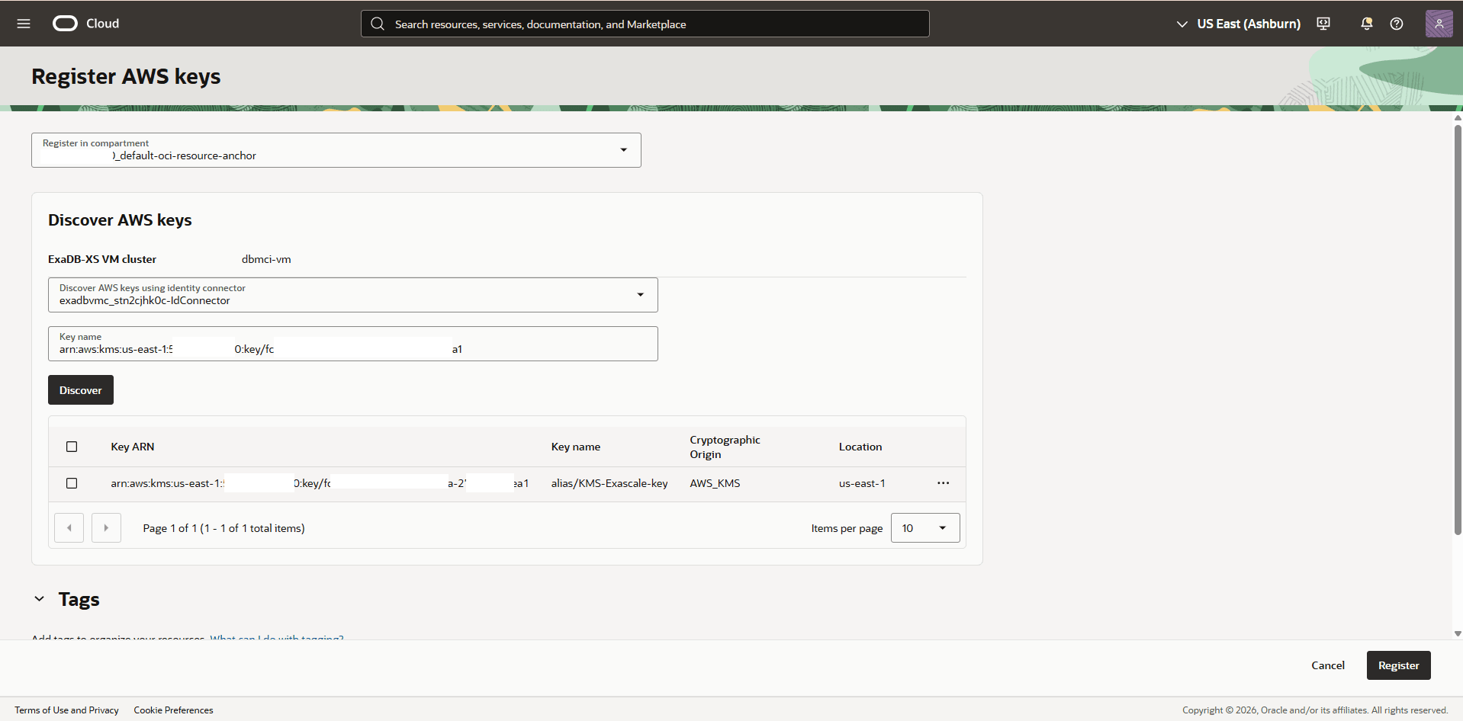
Task: Click the AWS_KMS origin cell
Action: point(715,483)
